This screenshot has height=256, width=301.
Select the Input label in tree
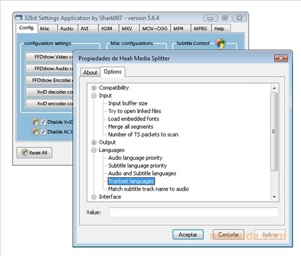pos(105,96)
